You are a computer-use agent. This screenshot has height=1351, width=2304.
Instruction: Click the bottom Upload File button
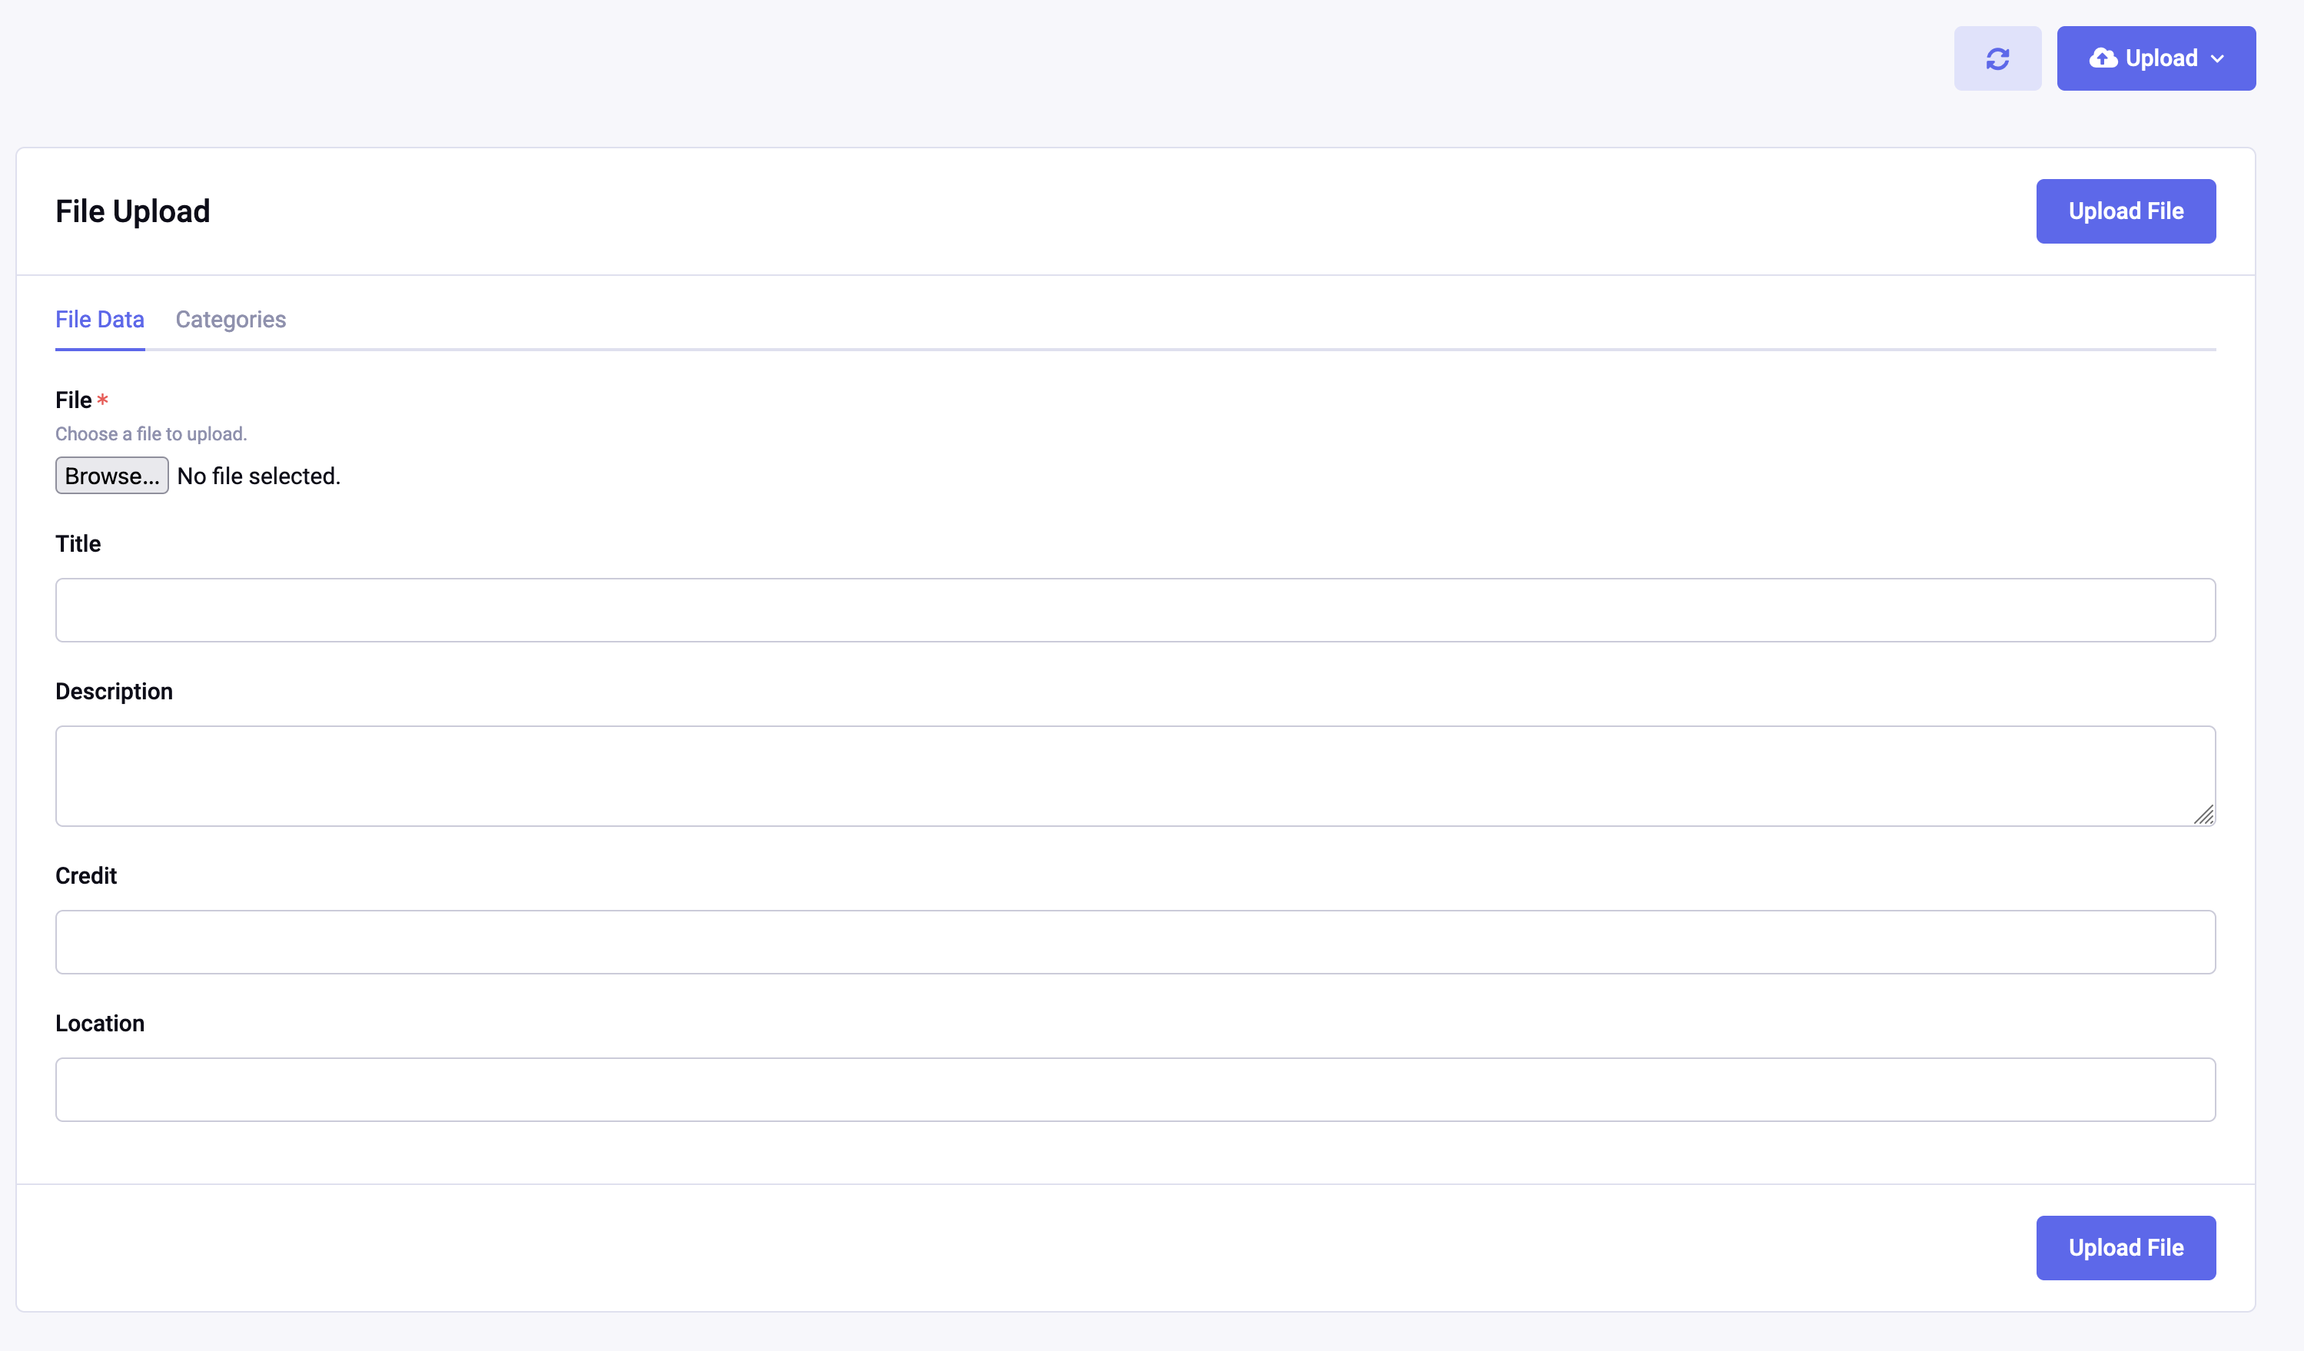pos(2126,1248)
